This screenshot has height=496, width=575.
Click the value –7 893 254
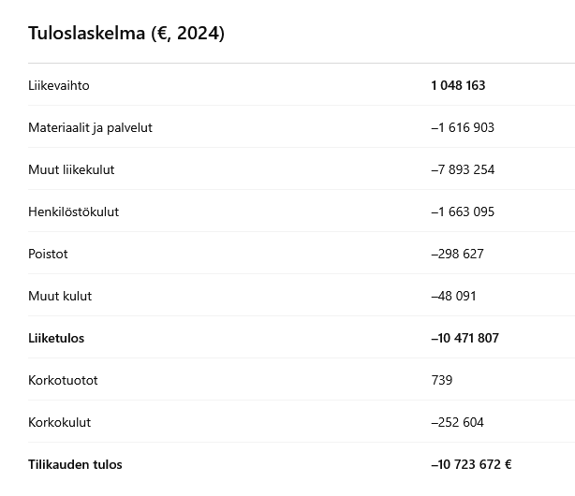[463, 169]
